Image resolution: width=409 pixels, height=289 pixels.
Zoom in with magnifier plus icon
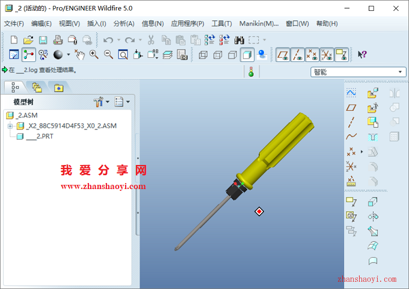(x=94, y=55)
